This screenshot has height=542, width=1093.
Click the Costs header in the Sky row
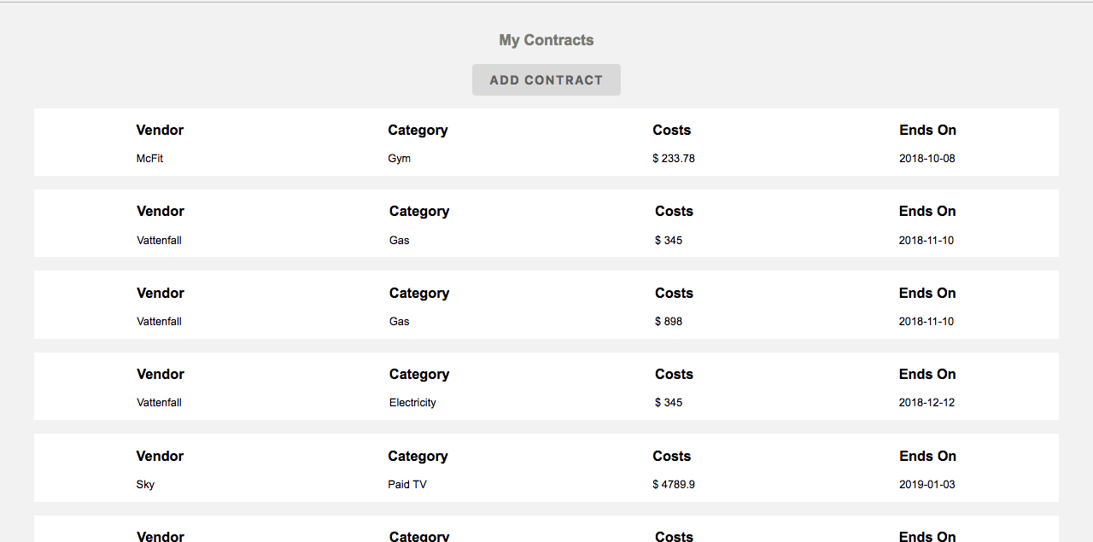(671, 456)
